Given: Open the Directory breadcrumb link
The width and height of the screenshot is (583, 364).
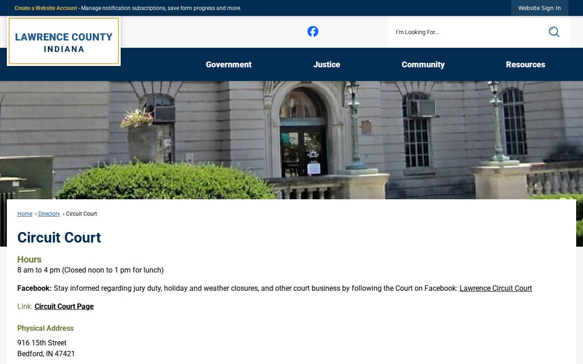Looking at the screenshot, I should tap(49, 214).
